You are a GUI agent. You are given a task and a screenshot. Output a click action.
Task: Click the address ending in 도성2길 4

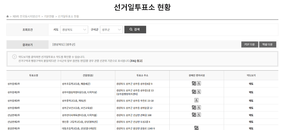pyautogui.click(x=133, y=122)
